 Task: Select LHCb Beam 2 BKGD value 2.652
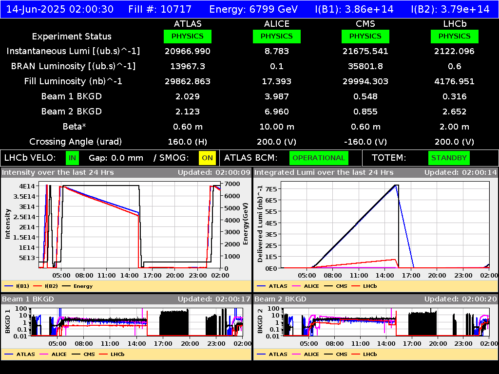455,112
